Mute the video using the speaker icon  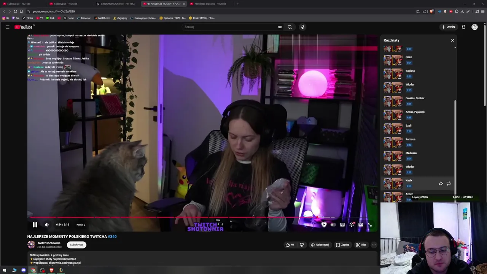(47, 225)
